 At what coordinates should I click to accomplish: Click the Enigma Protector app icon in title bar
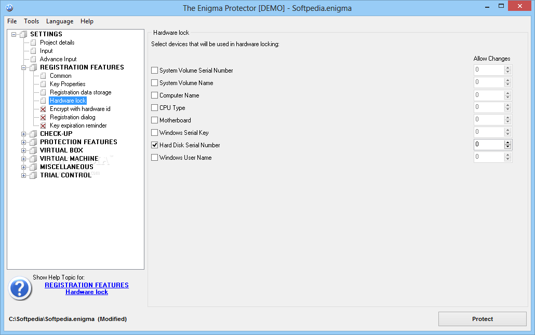point(9,7)
